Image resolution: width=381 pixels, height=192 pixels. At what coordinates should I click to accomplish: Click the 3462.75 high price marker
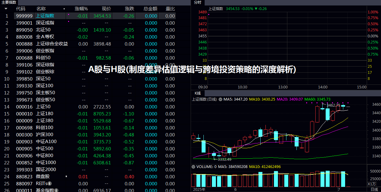tap(333, 105)
